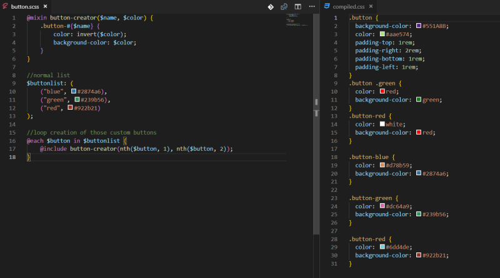The image size is (500, 278).
Task: Switch to the button.scss tab
Action: coord(25,6)
